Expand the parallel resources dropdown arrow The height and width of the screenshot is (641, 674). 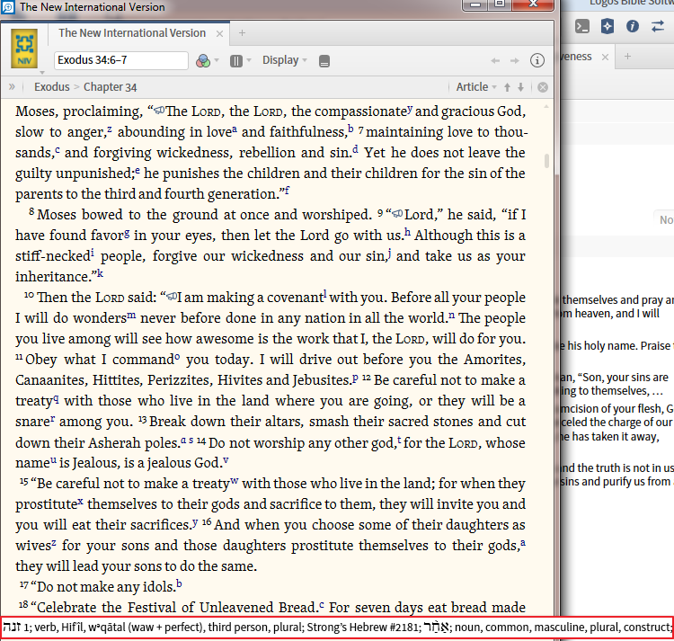249,60
